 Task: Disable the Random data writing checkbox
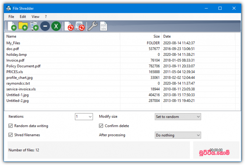pos(11,126)
